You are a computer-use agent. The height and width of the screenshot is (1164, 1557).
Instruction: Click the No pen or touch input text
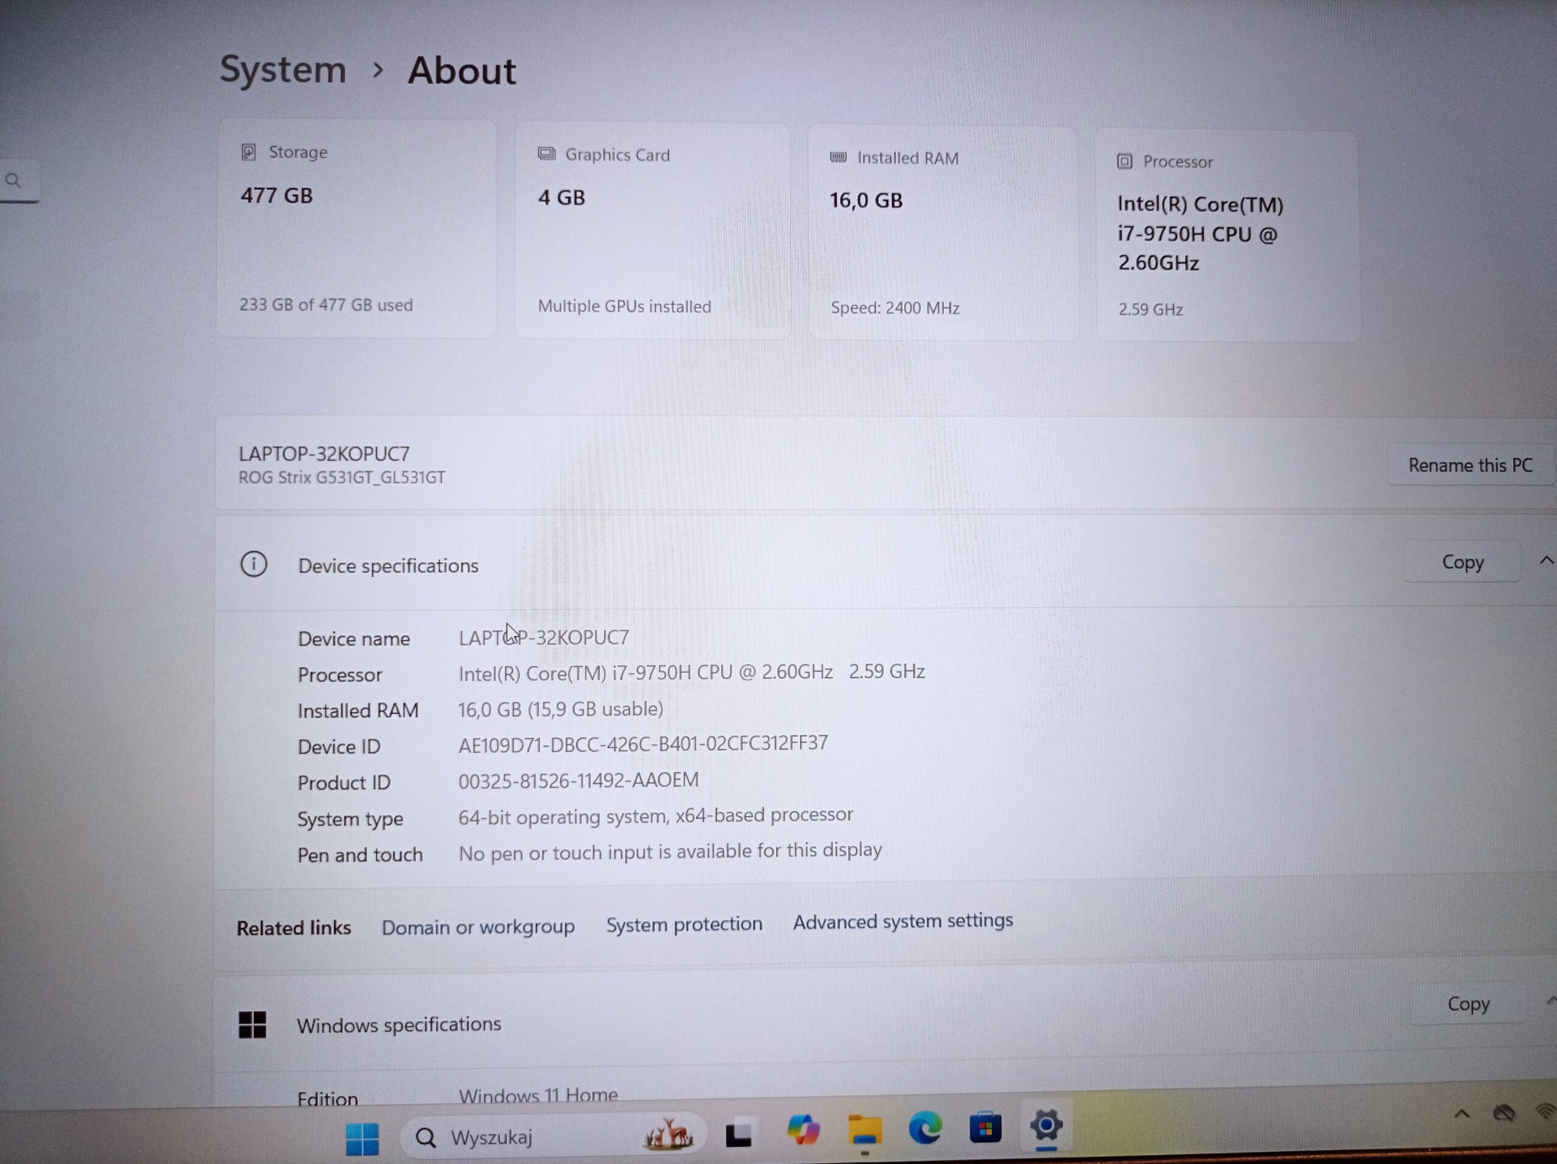(670, 852)
